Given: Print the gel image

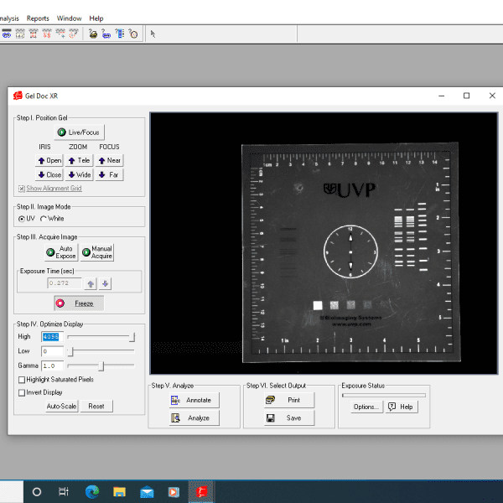Looking at the screenshot, I should [289, 400].
